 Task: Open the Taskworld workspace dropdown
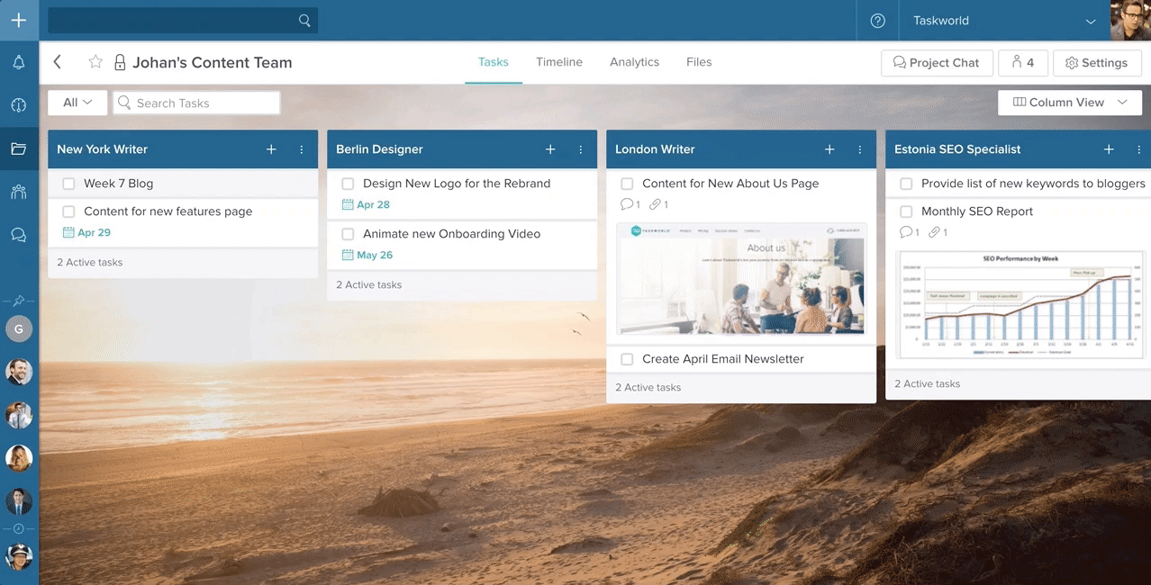[x=1004, y=21]
